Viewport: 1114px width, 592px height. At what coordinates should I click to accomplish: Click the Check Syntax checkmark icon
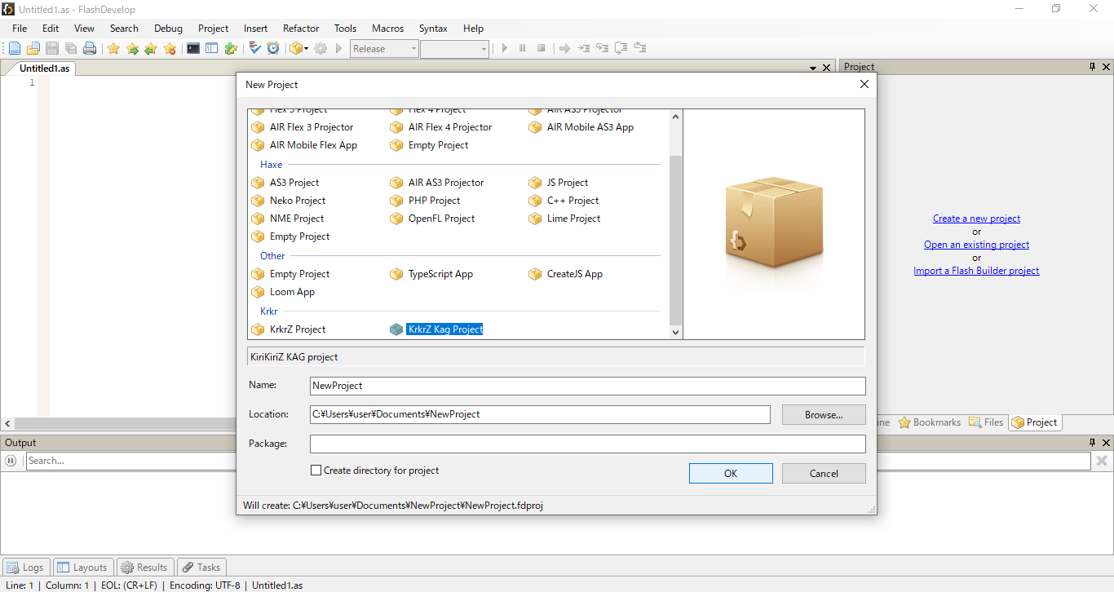[x=254, y=49]
